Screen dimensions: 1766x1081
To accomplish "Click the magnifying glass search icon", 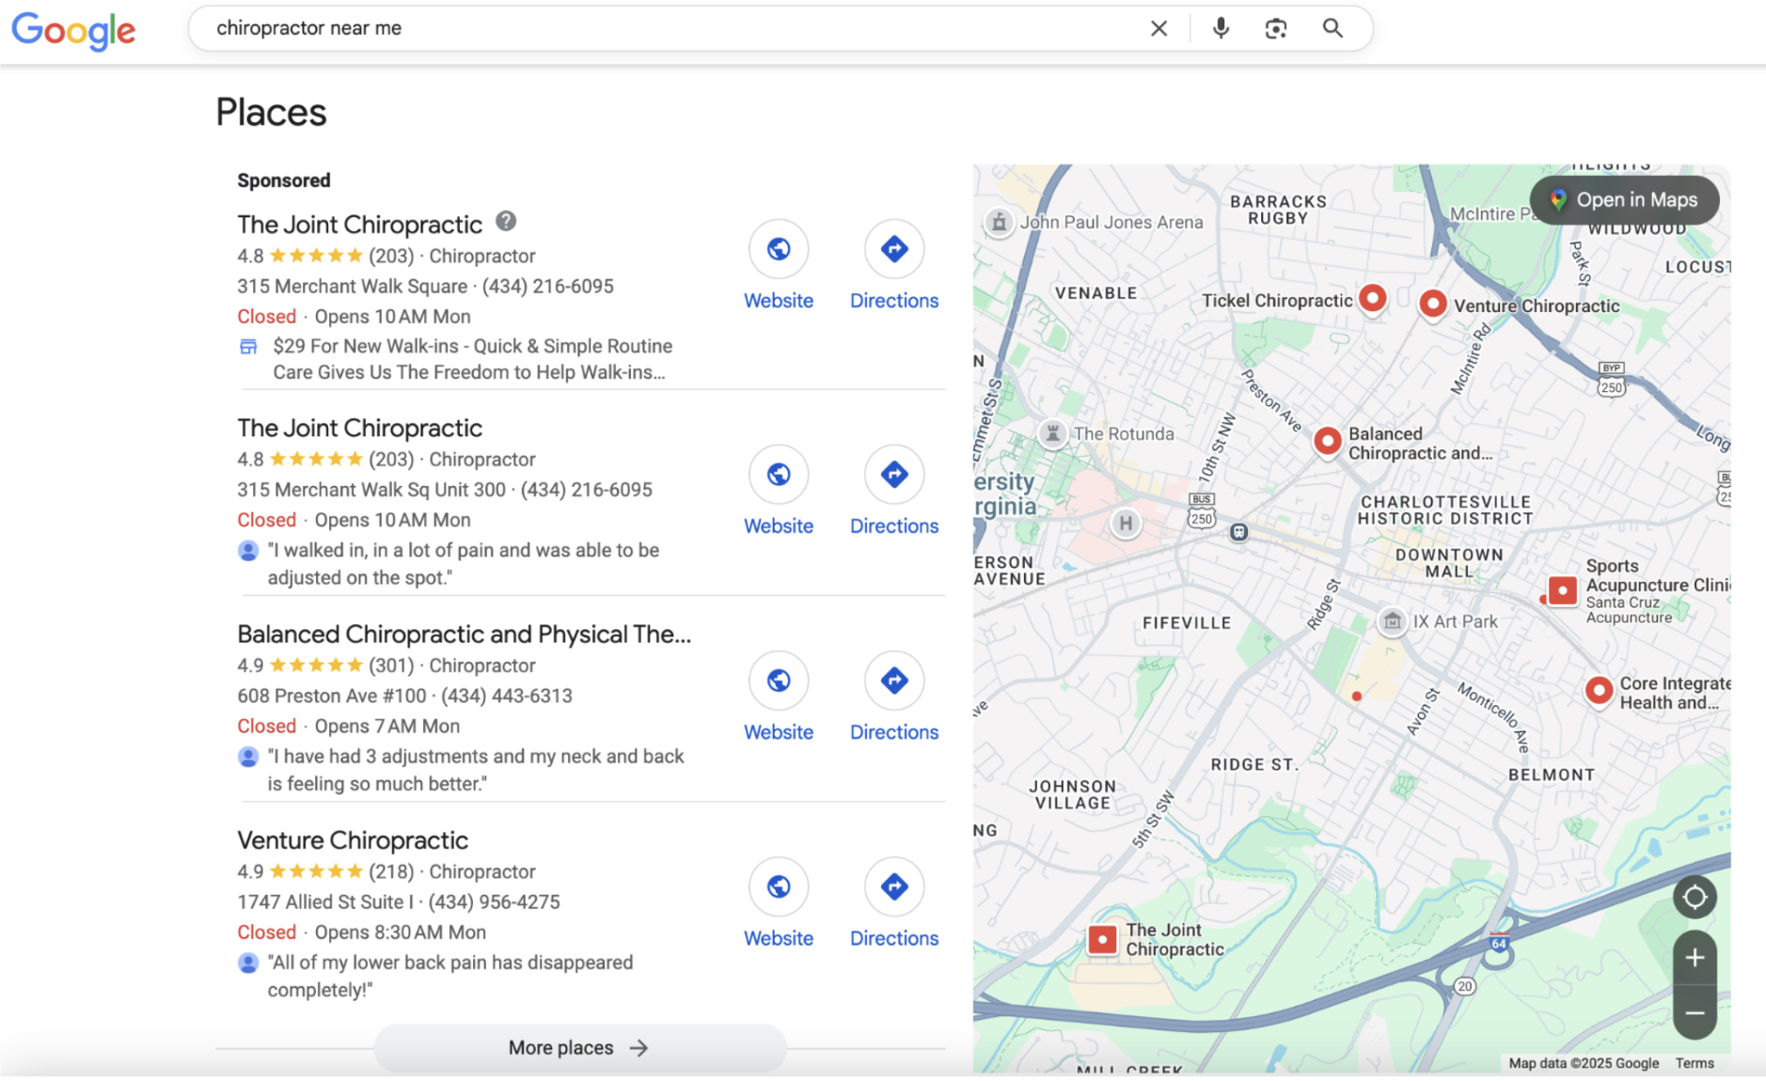I will [1332, 28].
